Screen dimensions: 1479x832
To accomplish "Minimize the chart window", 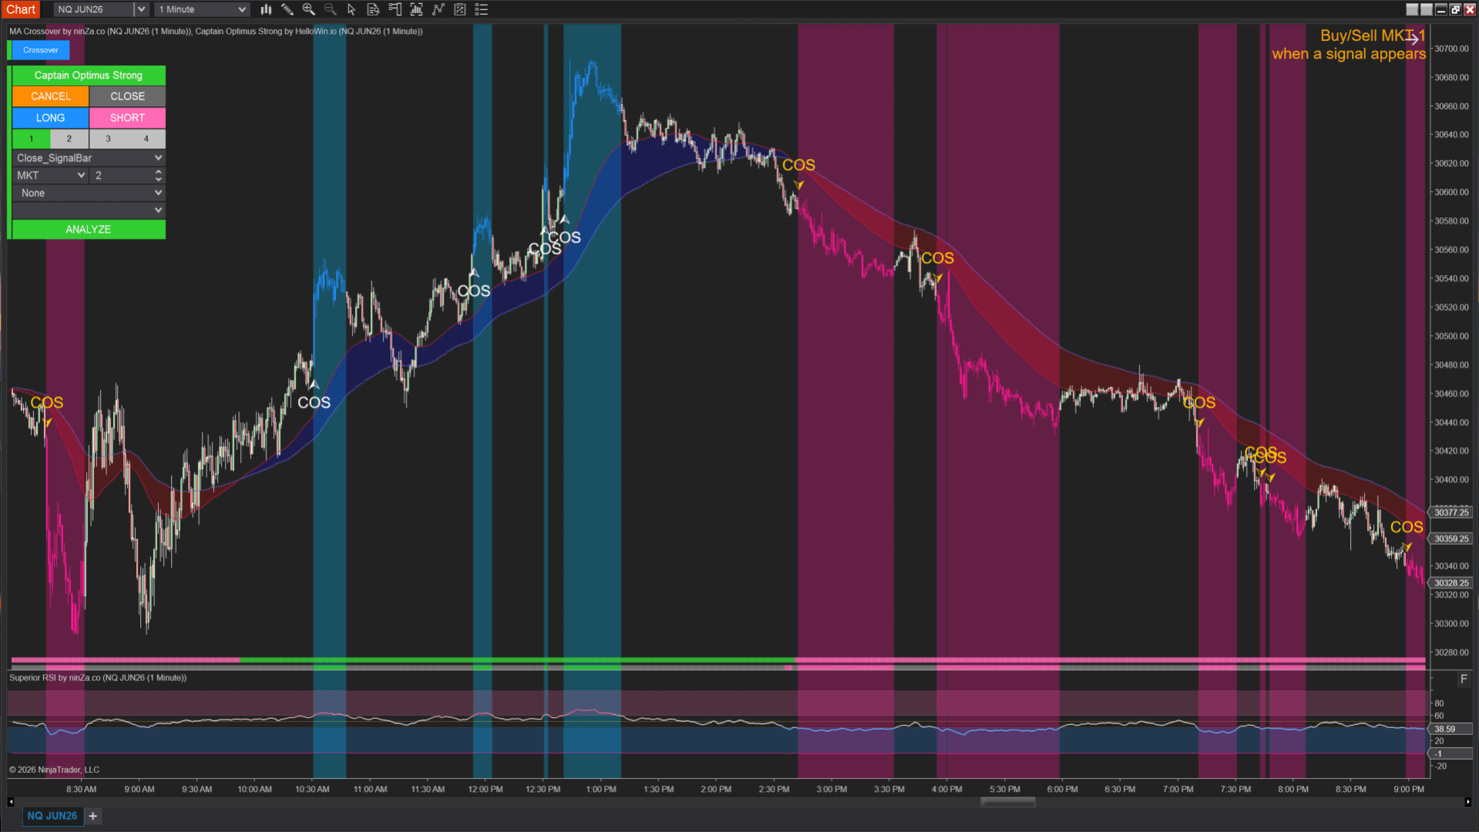I will tap(1441, 9).
